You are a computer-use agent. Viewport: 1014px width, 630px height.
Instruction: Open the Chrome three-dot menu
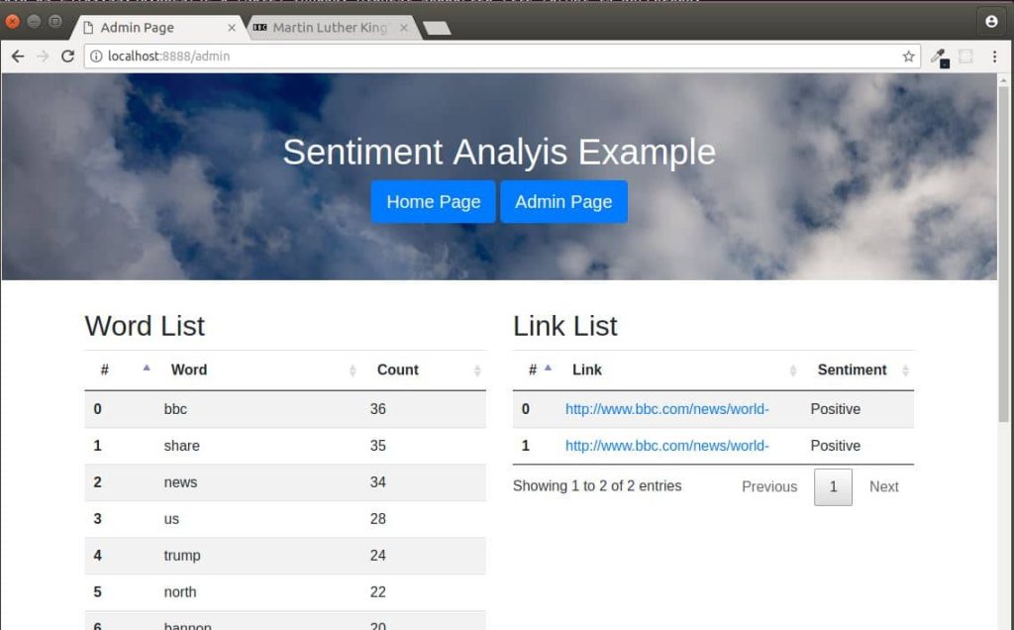pyautogui.click(x=993, y=56)
